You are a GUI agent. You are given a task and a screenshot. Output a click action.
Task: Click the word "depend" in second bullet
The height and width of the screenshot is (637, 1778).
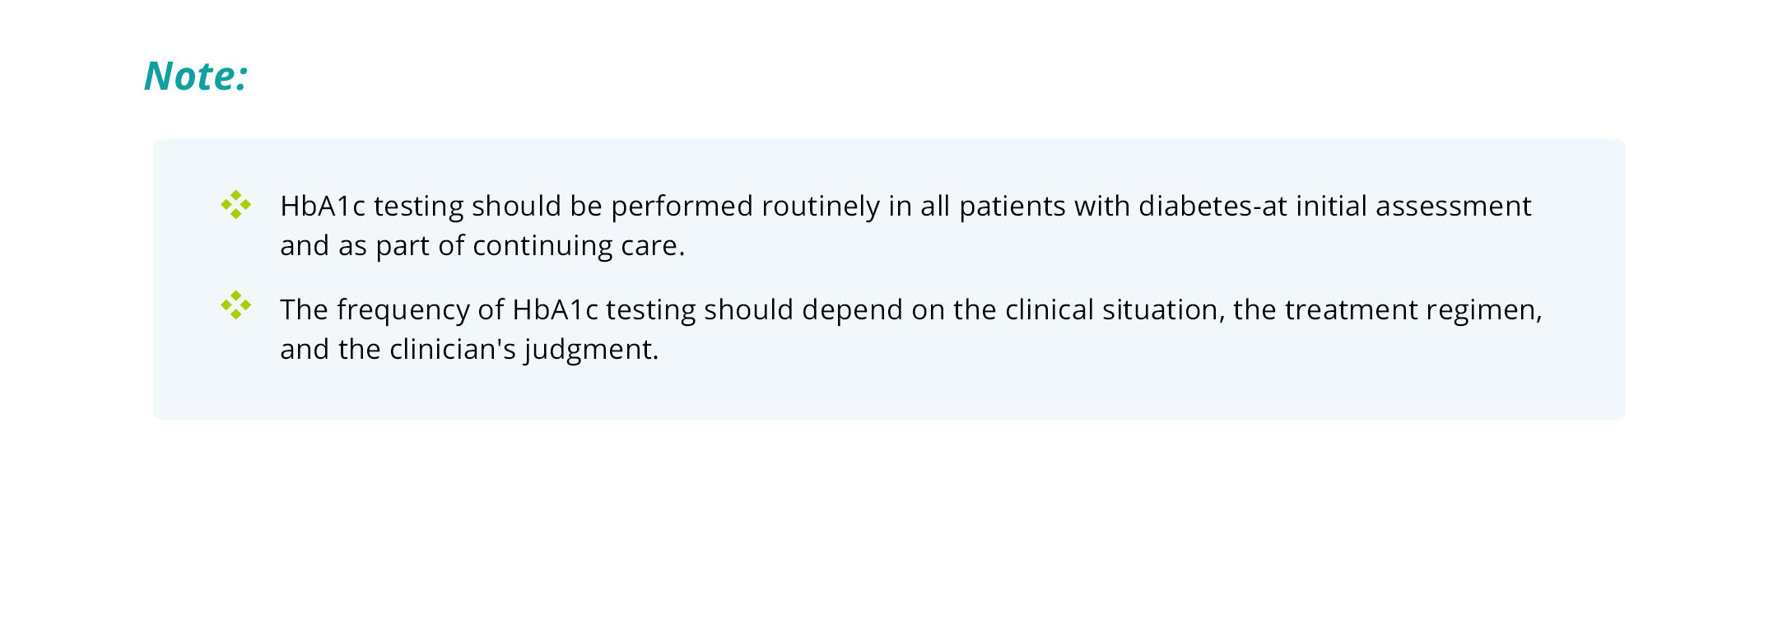[852, 309]
